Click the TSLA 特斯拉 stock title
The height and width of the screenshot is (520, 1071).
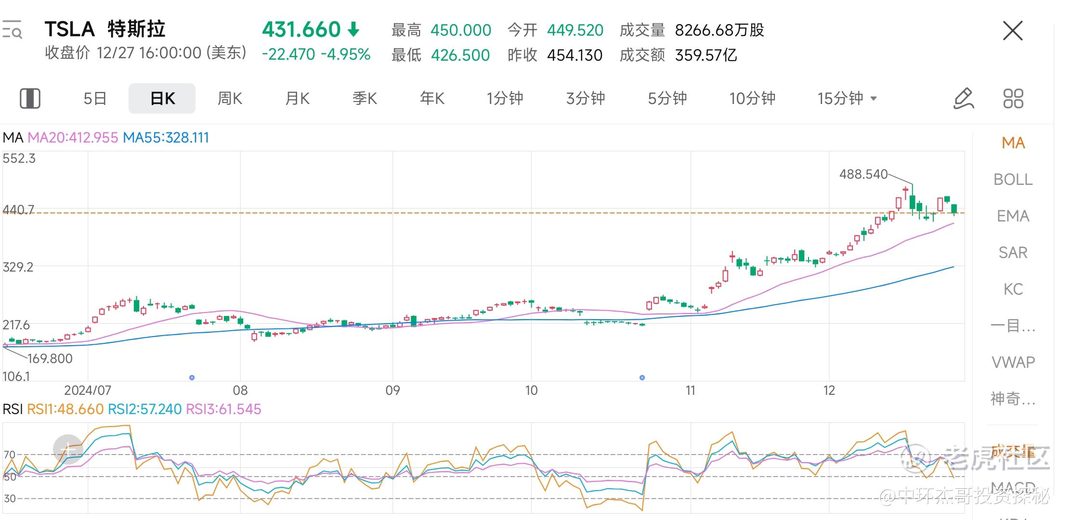pos(105,29)
